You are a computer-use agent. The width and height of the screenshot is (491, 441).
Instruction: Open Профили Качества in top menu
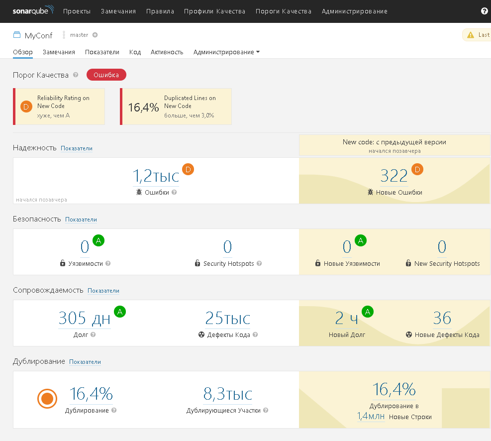214,11
